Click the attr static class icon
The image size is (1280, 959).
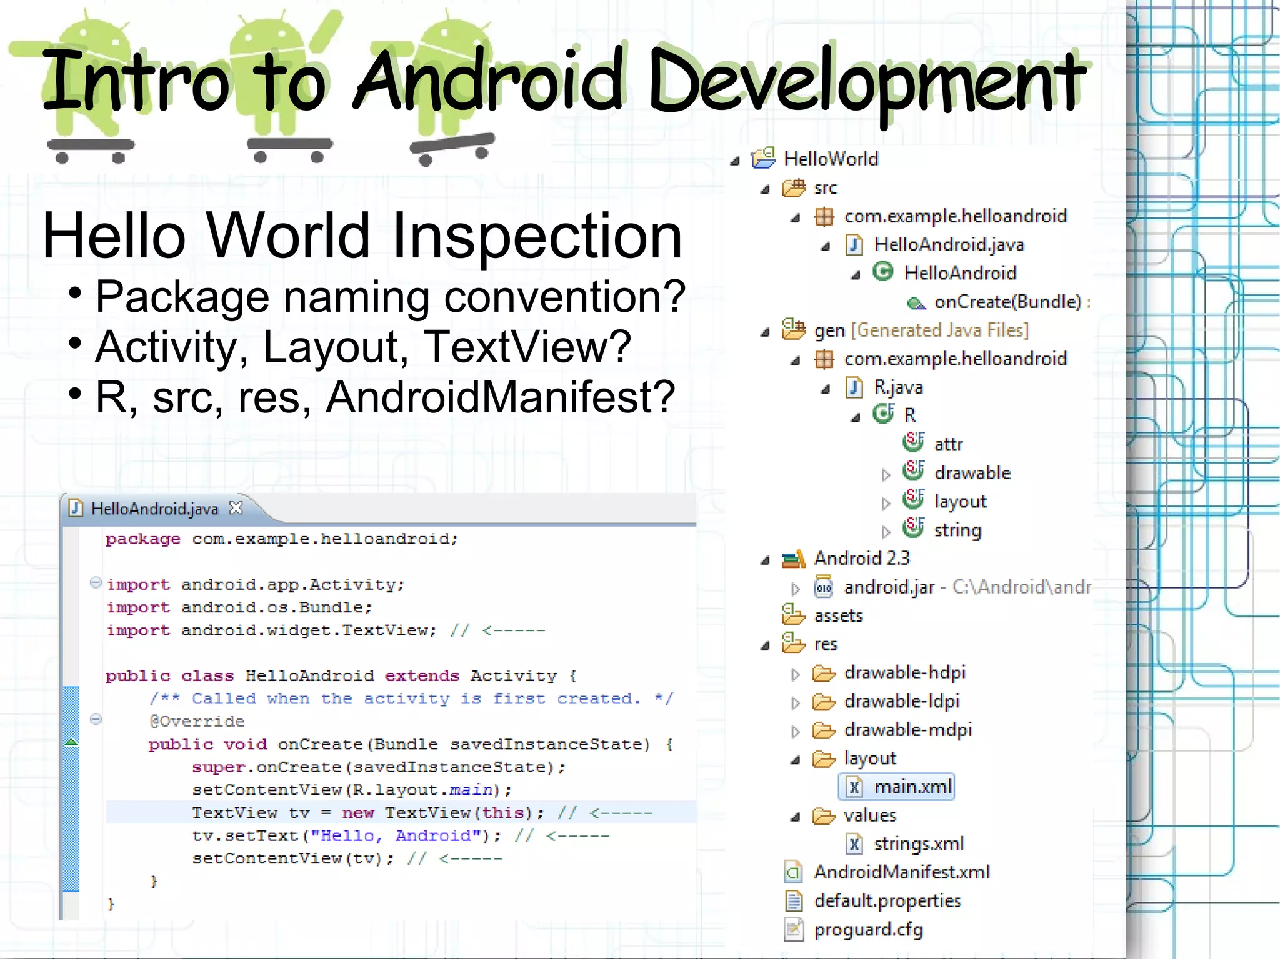pos(914,442)
